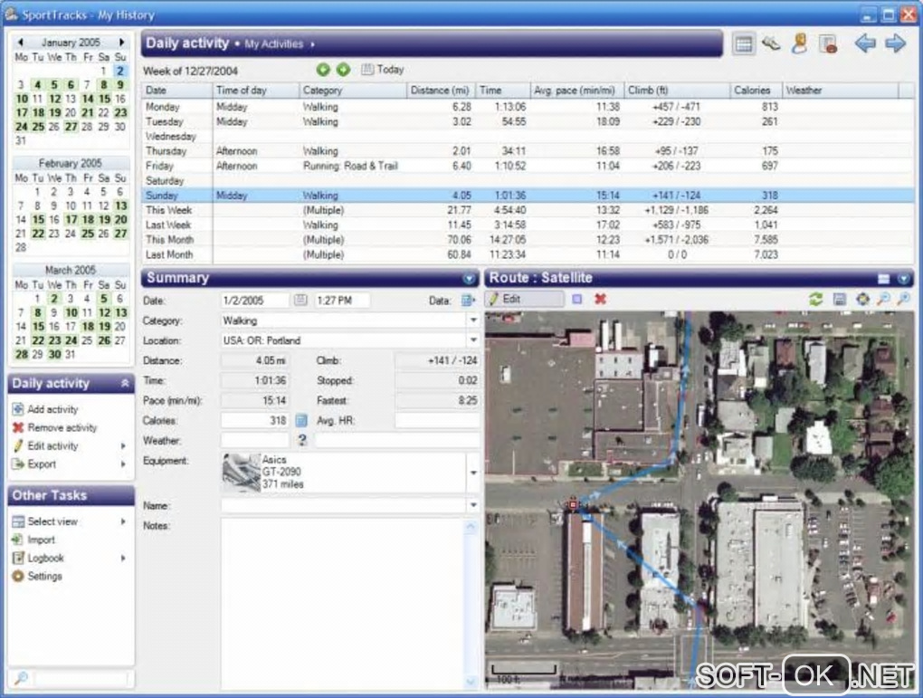Open Settings
This screenshot has height=698, width=923.
tap(37, 576)
